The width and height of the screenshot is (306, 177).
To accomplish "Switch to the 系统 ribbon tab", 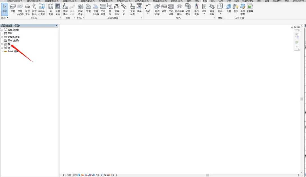I will tap(205, 1).
